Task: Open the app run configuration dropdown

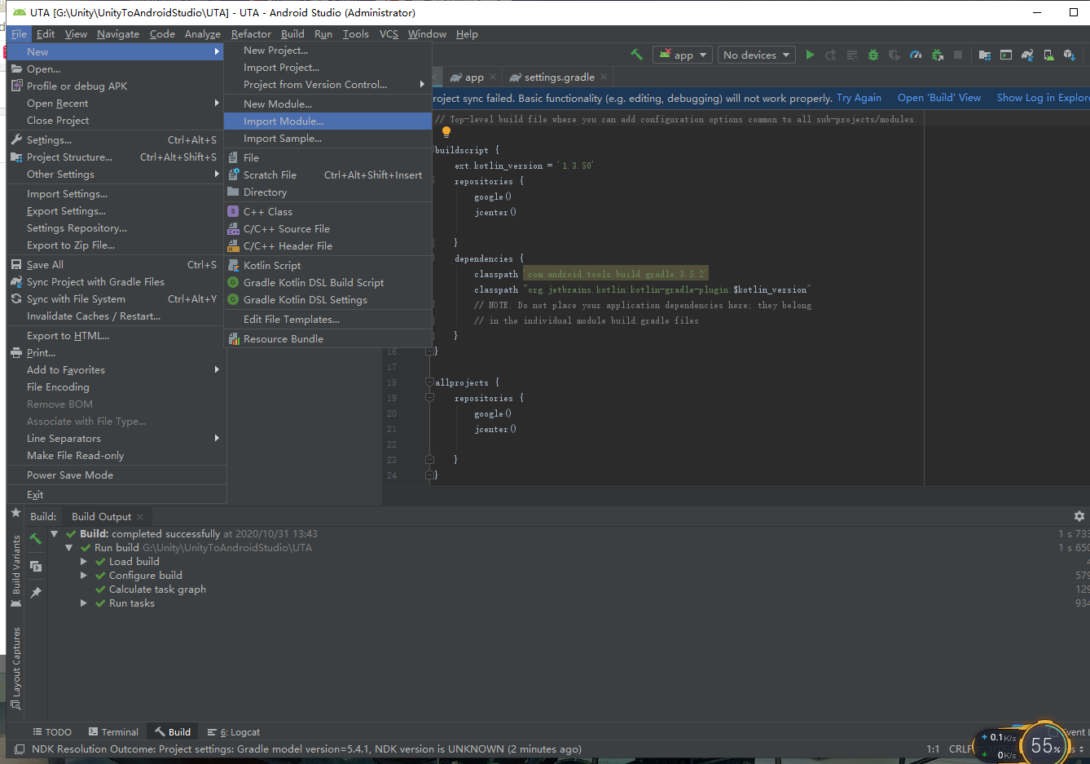Action: click(x=683, y=55)
